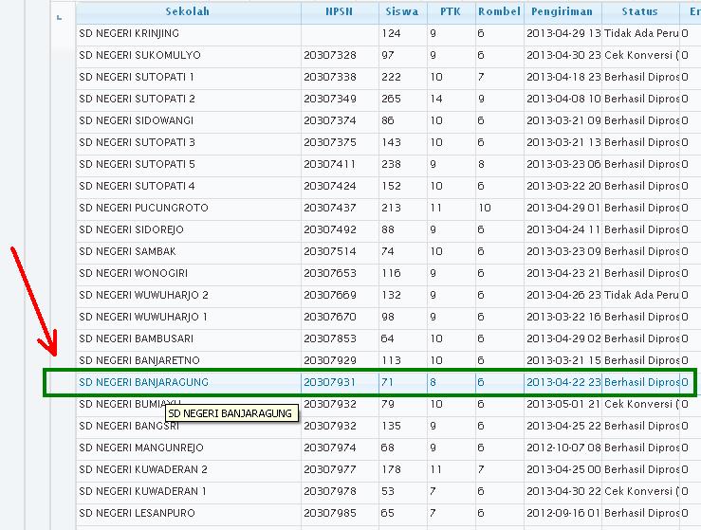Screen dimensions: 701x530
Task: Sort by the Status column header
Action: tap(639, 12)
